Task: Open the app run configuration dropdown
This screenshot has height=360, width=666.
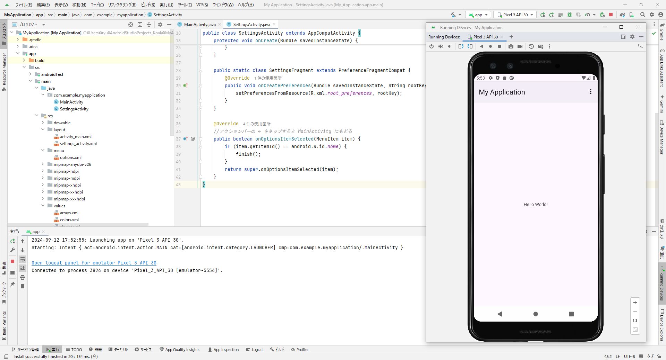Action: point(478,15)
